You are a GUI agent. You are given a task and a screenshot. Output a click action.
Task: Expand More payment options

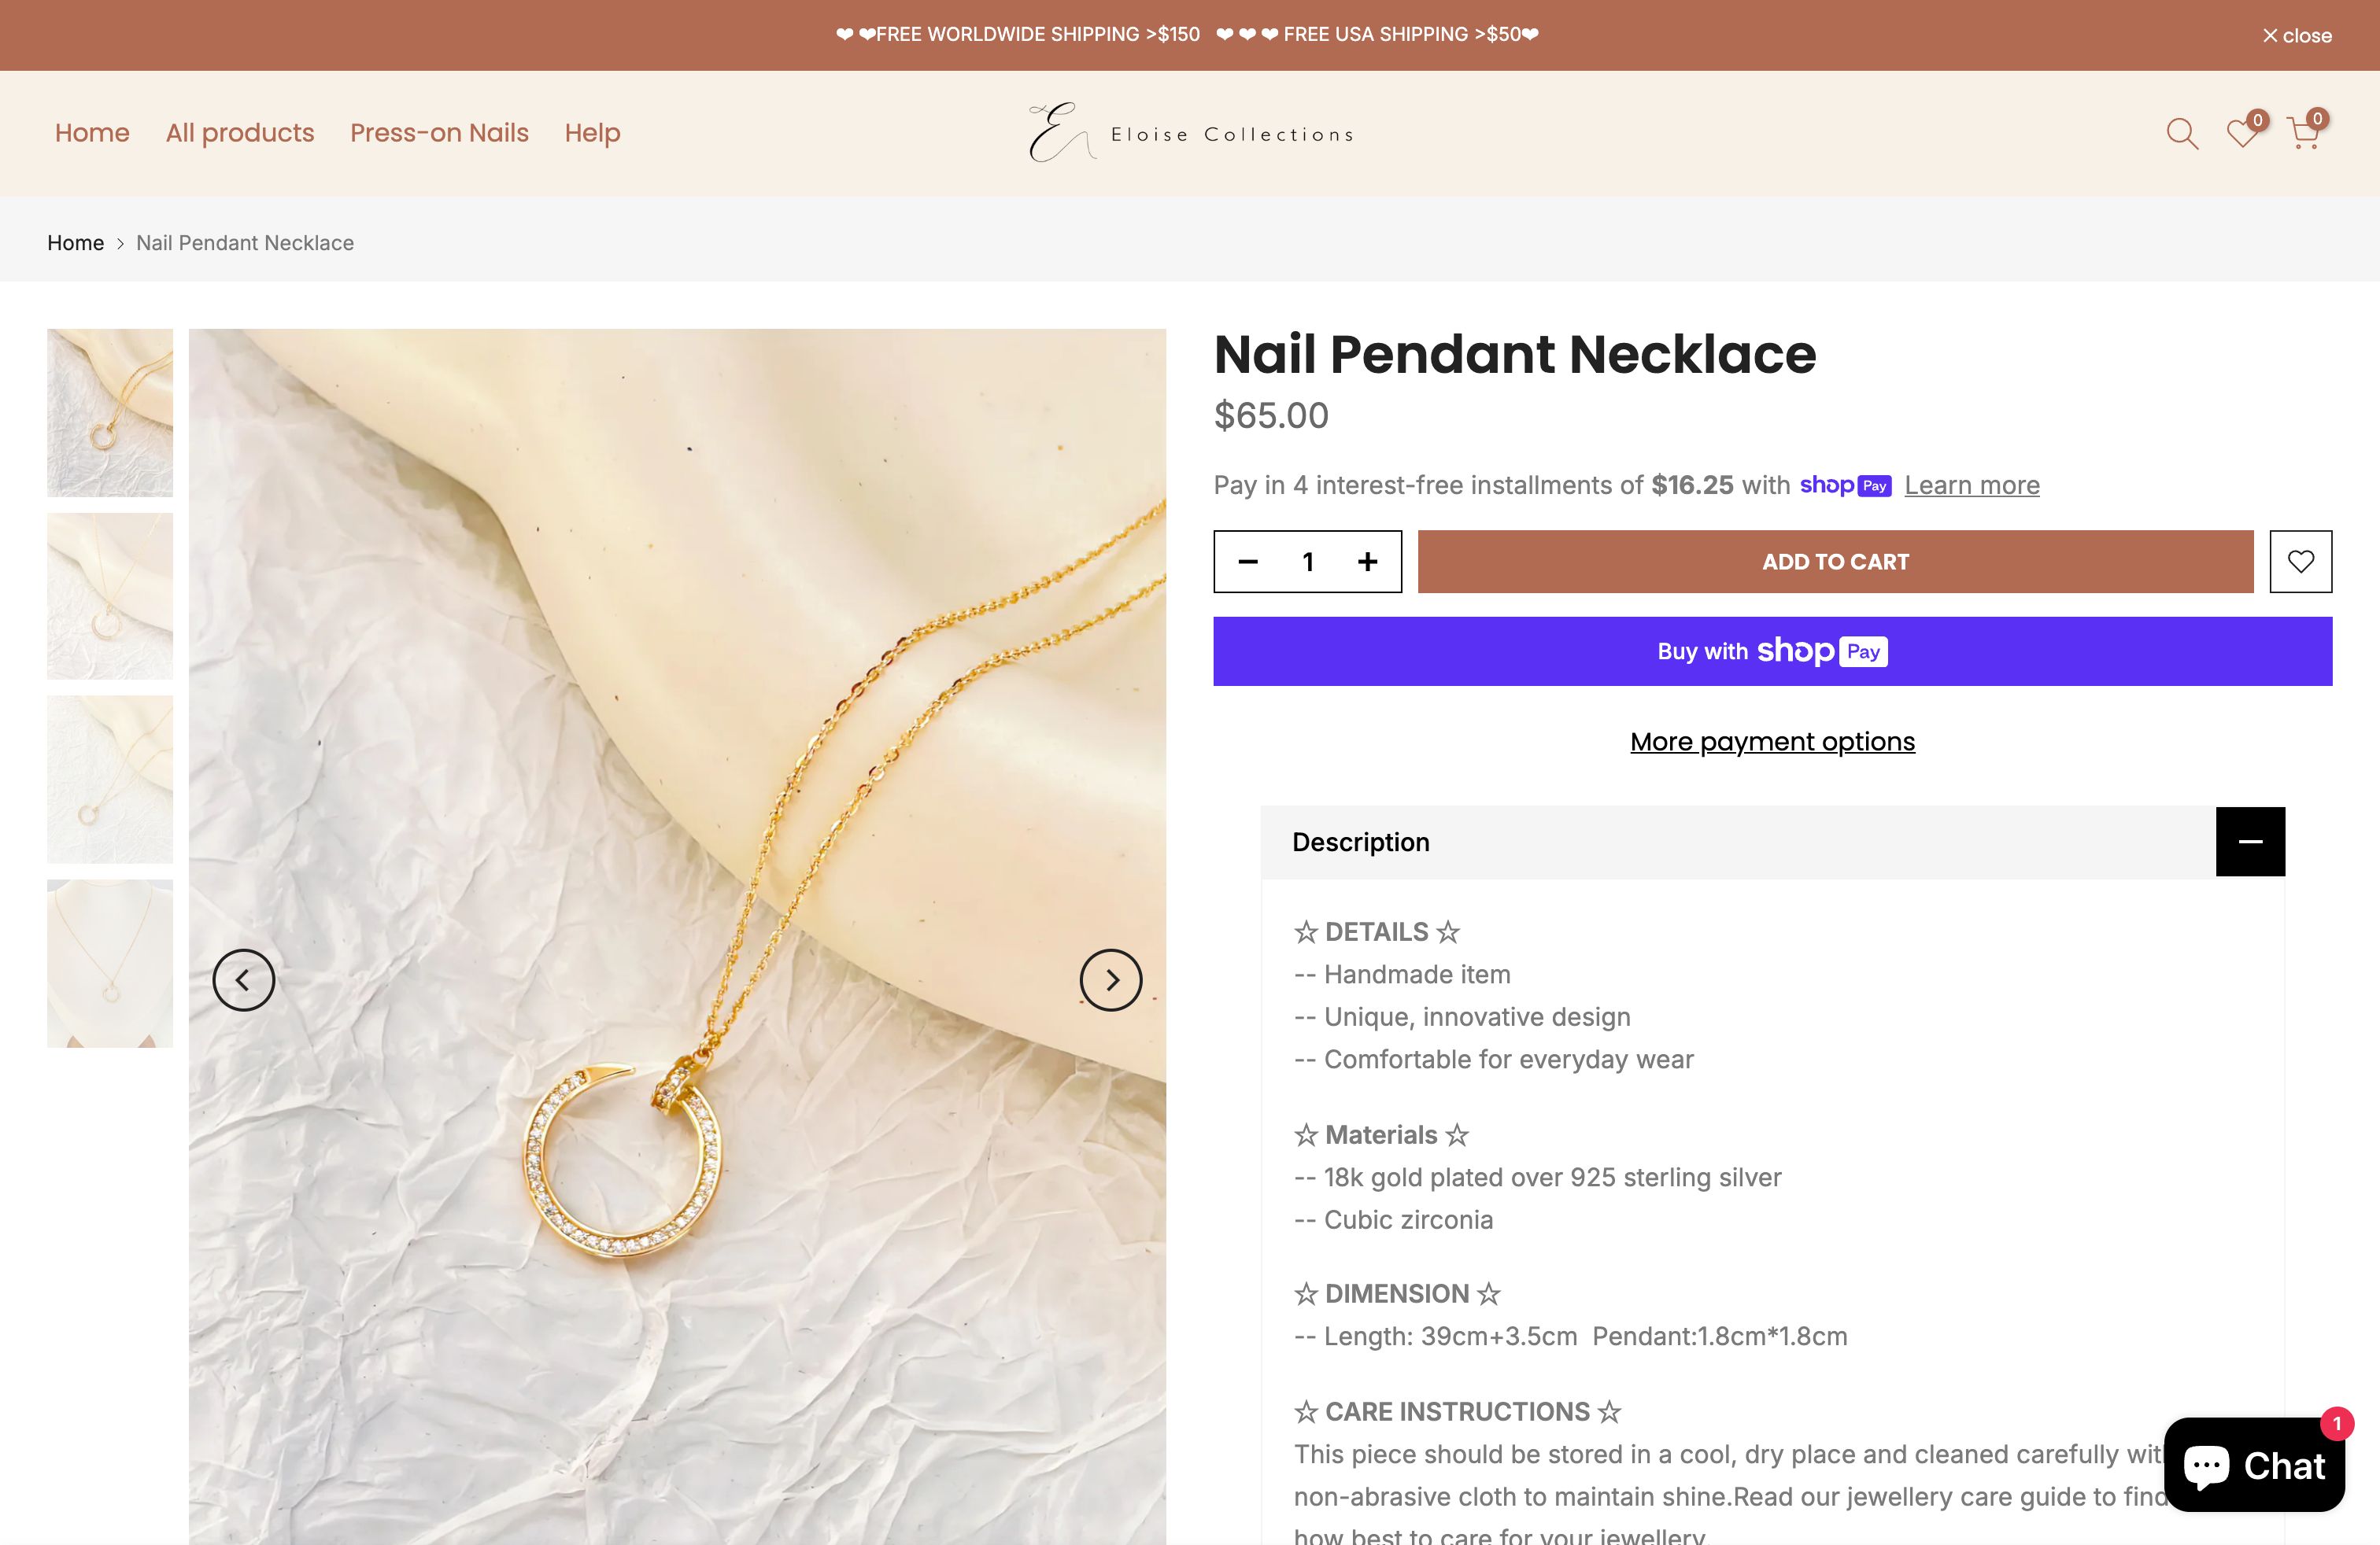coord(1772,740)
